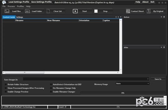Expand the Save Images In path dropdown

tap(148, 79)
